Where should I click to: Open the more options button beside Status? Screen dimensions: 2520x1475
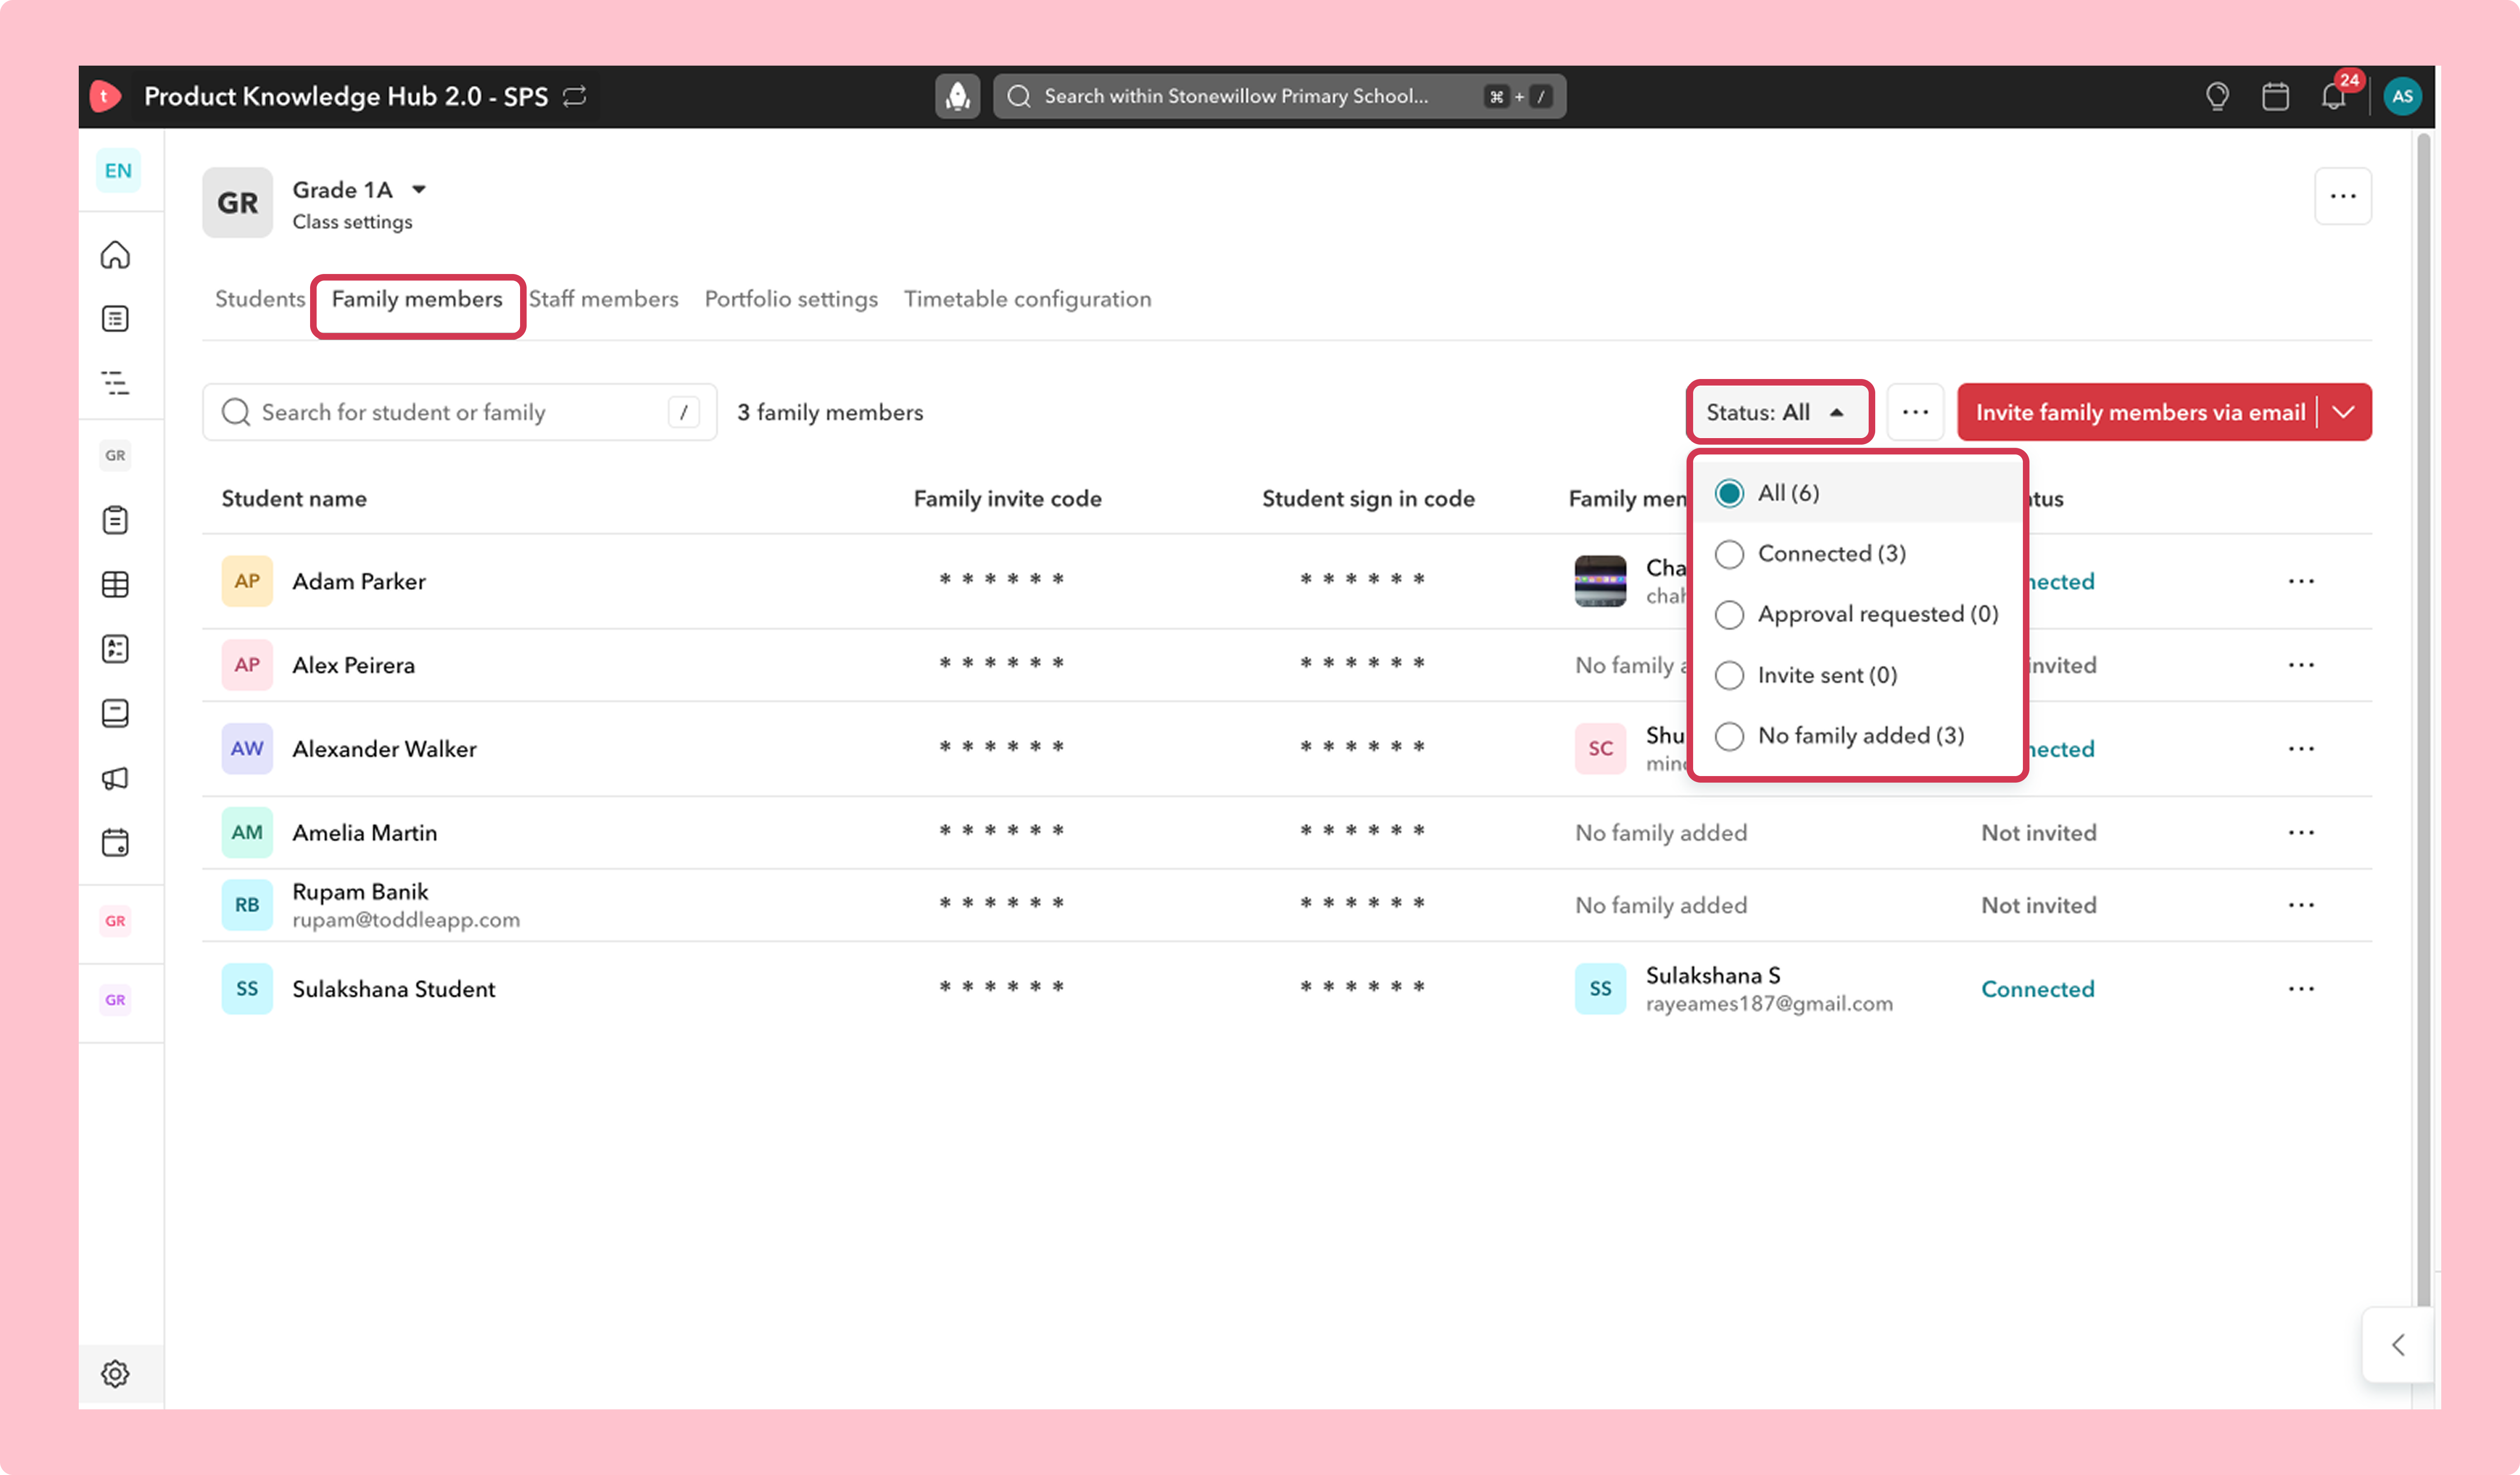pyautogui.click(x=1915, y=412)
